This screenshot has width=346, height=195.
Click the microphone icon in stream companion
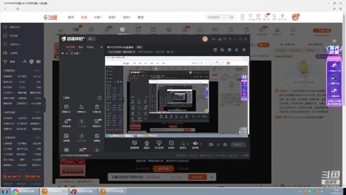183,144
